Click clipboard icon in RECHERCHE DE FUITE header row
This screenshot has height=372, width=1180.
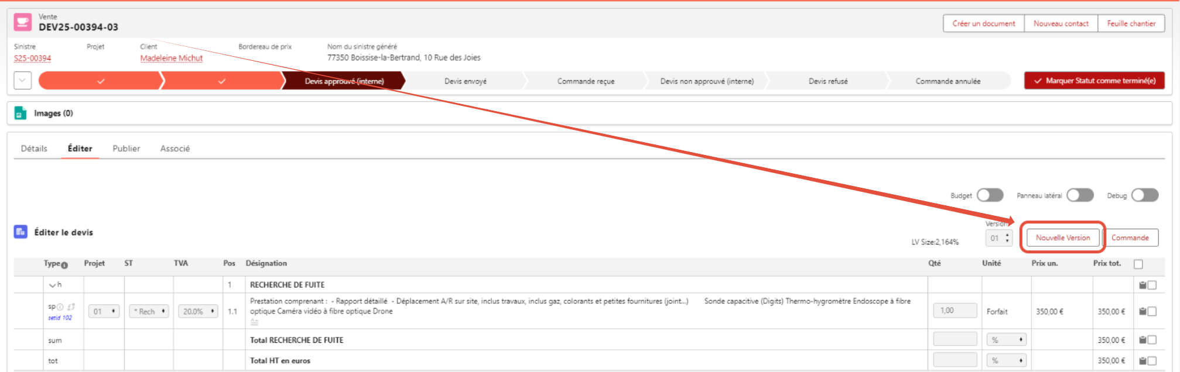click(x=1143, y=285)
